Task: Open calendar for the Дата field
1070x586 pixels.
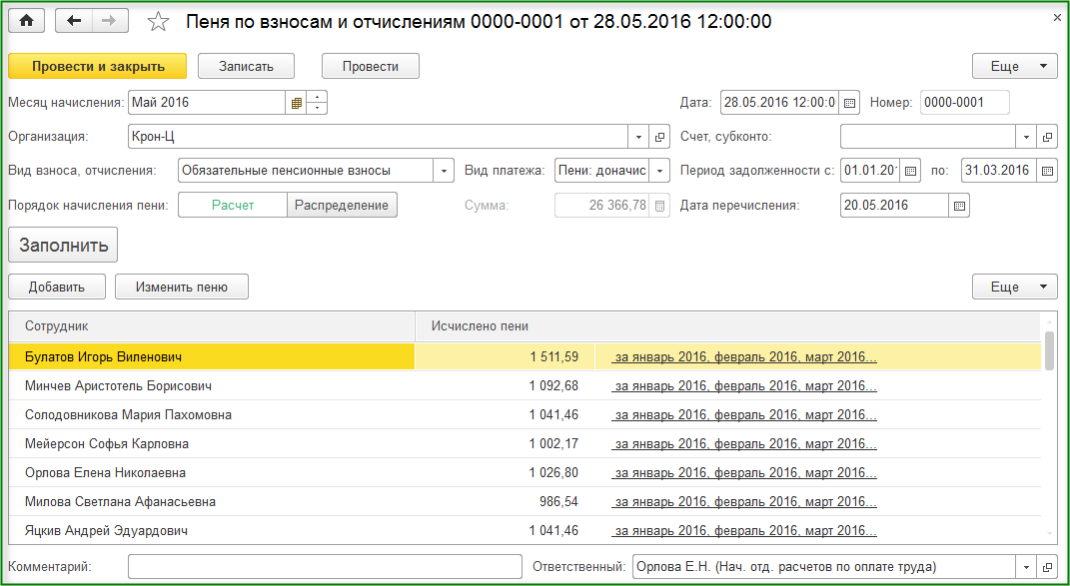Action: point(849,103)
